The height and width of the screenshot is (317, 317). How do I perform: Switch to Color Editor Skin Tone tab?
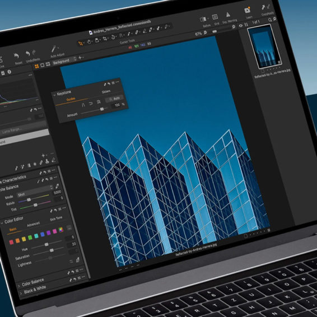pos(56,218)
